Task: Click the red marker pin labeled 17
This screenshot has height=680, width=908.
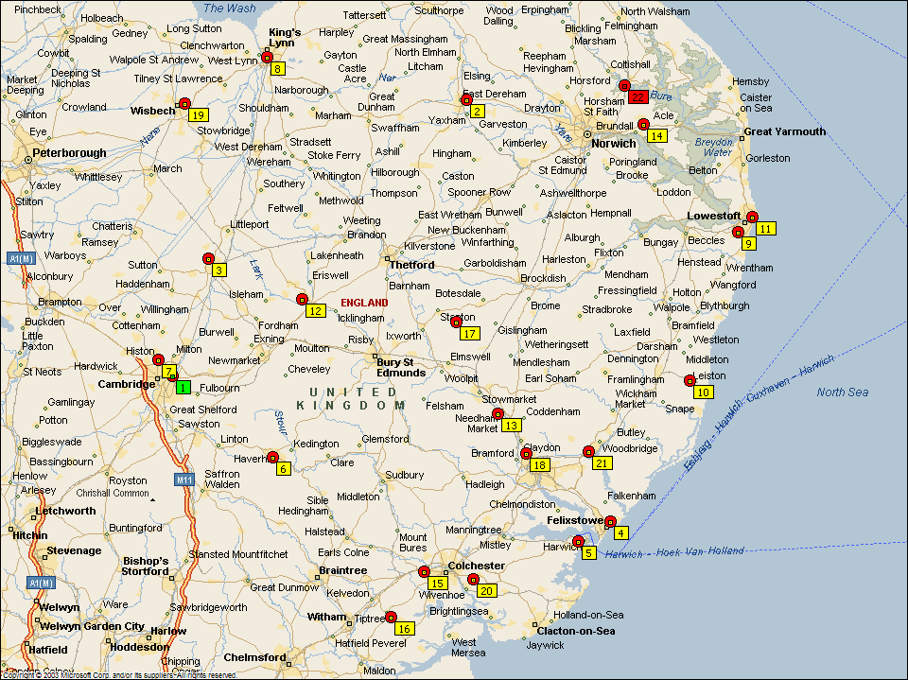Action: coord(456,322)
